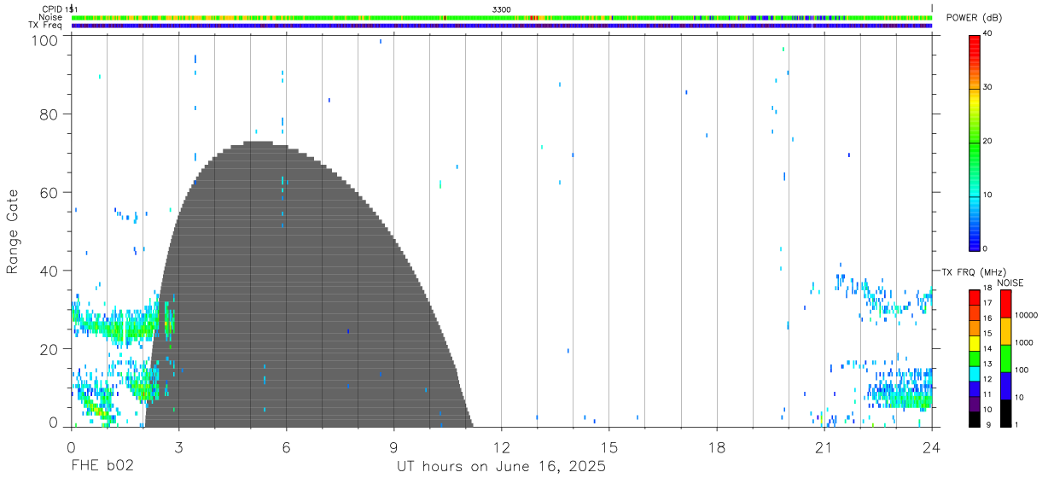Click range gate axis value 40
Screen dimensions: 1048x484
click(x=49, y=271)
